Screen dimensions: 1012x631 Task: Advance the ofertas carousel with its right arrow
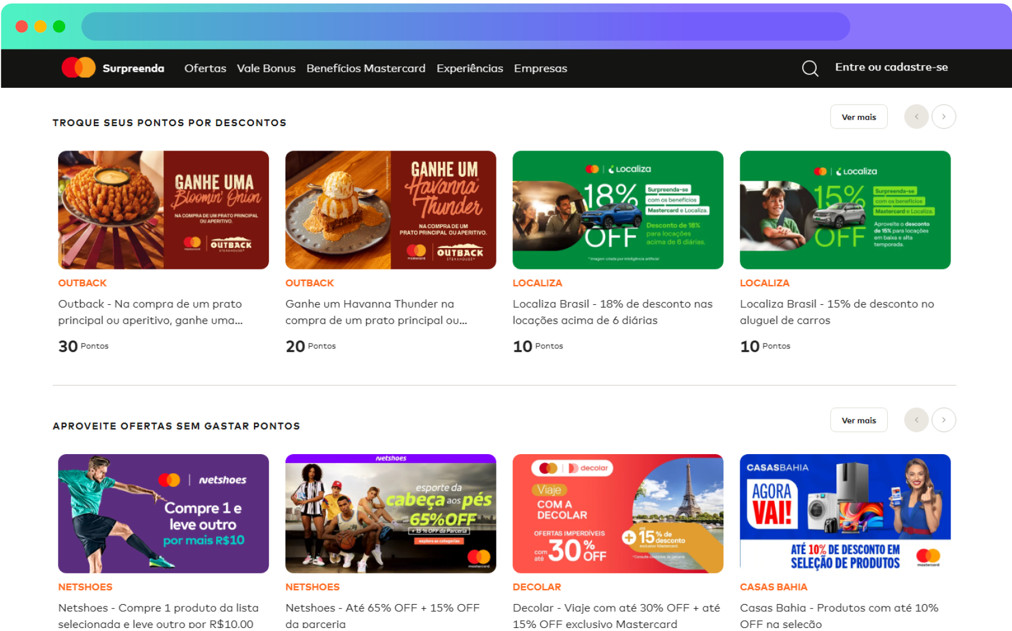[943, 420]
